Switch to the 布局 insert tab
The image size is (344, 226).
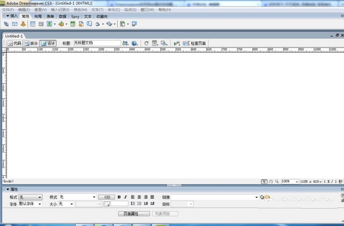(x=38, y=16)
